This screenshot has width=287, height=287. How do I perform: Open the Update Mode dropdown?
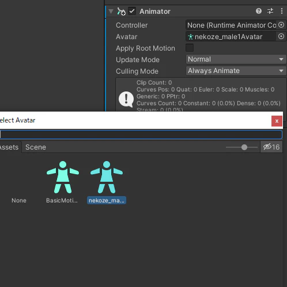[x=236, y=59]
